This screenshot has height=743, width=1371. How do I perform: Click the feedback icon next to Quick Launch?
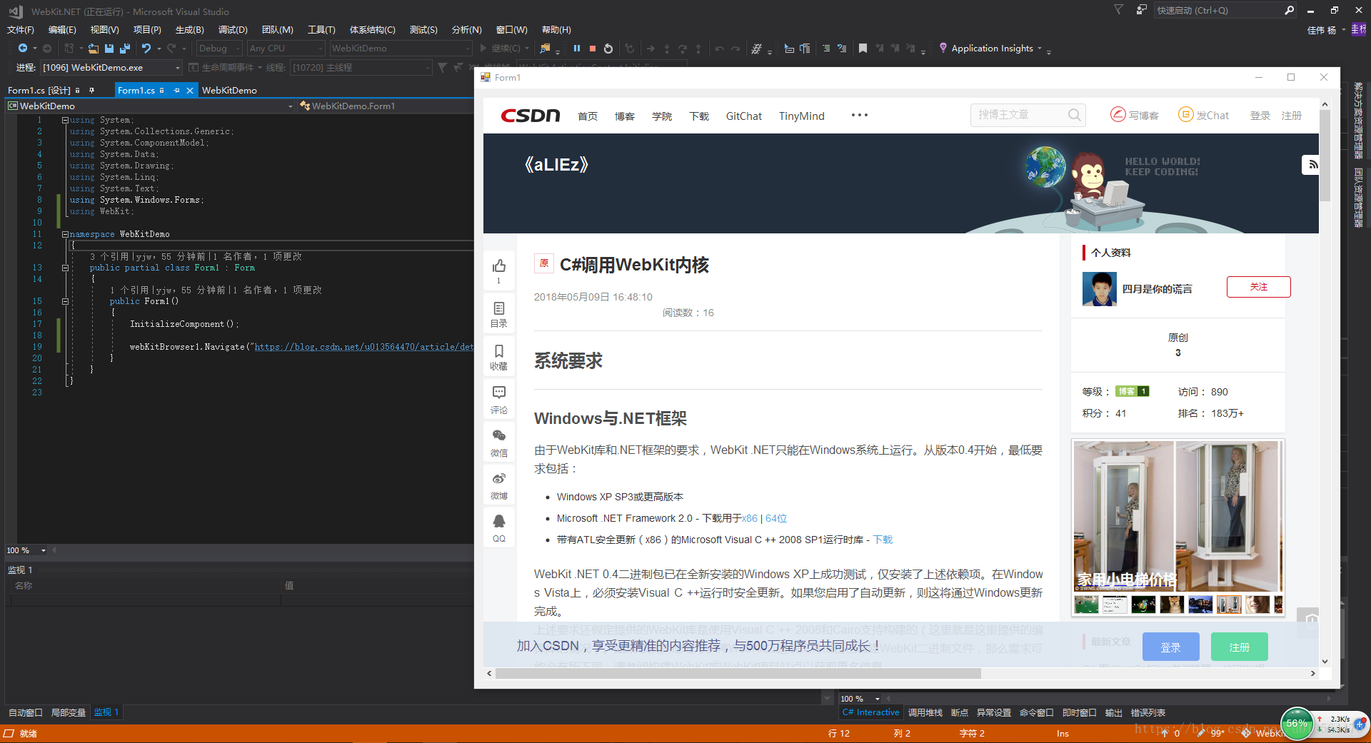(x=1141, y=10)
